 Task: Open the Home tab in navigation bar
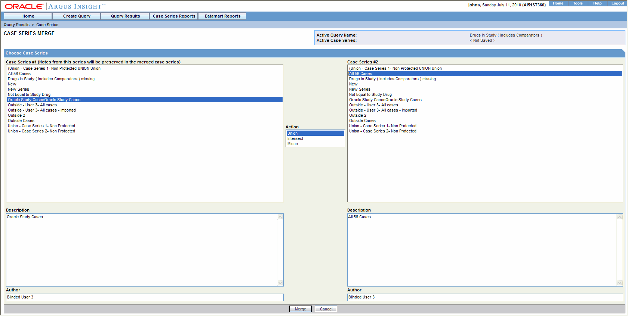(28, 16)
